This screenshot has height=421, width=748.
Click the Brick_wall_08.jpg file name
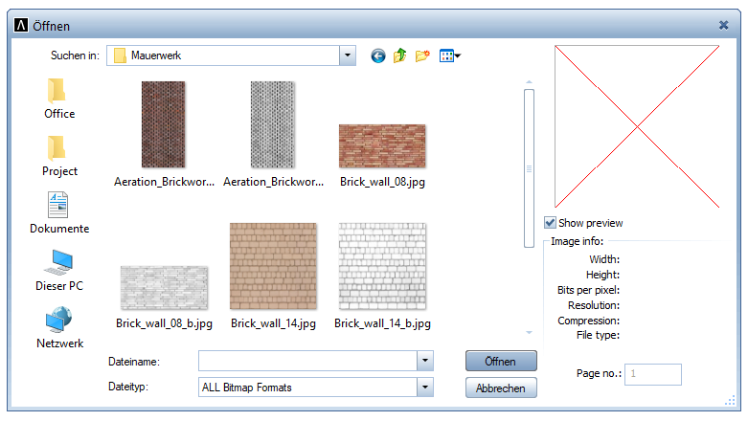[382, 182]
